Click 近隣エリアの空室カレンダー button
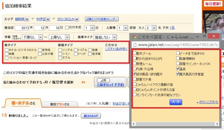Viewport: 224px width, 130px height. tap(102, 19)
